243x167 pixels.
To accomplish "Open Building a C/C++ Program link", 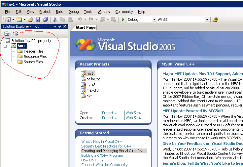I will tap(102, 155).
